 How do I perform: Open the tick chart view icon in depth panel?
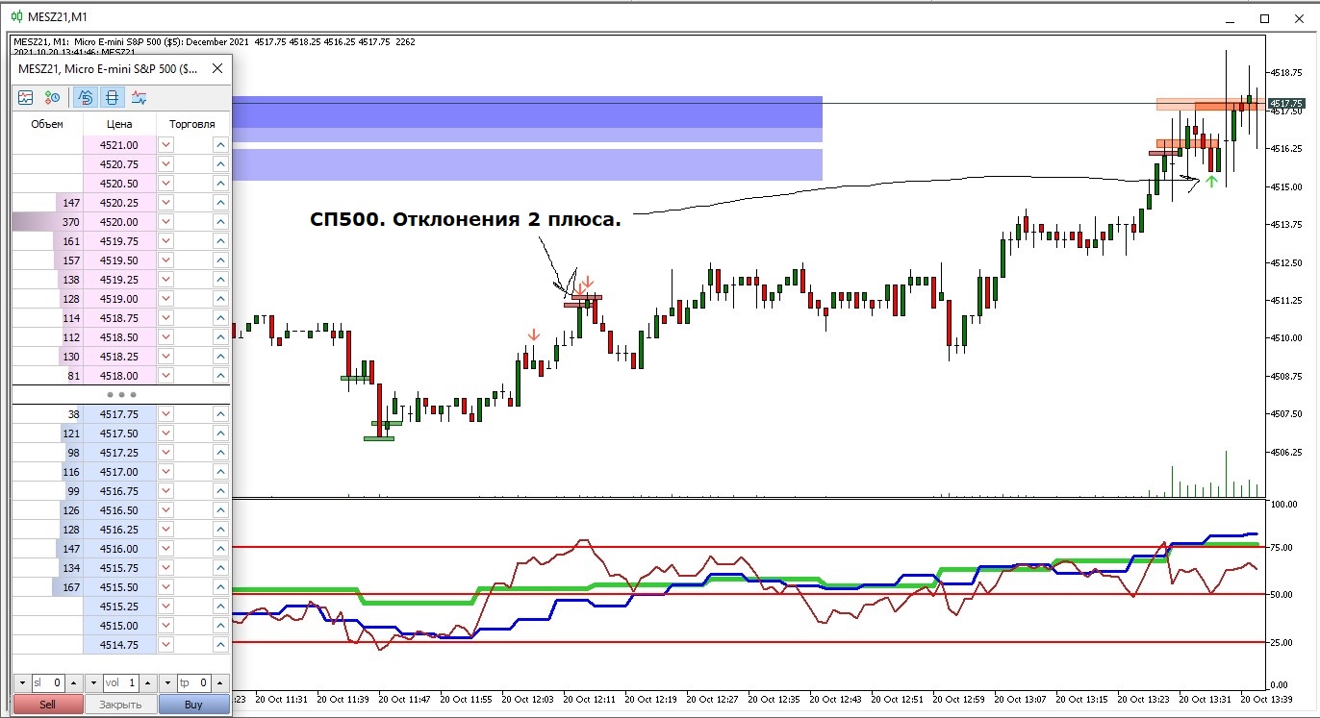point(26,97)
